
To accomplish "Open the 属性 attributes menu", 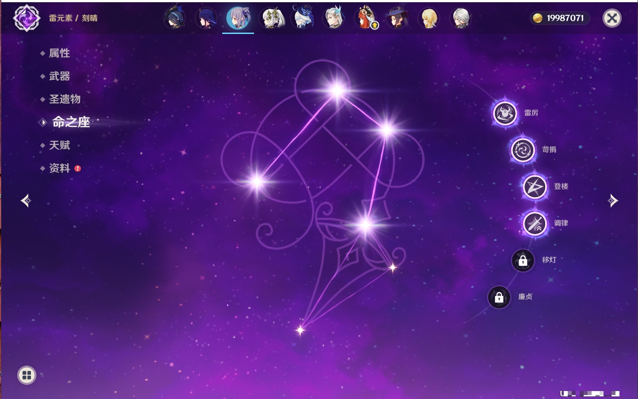I will [x=59, y=53].
